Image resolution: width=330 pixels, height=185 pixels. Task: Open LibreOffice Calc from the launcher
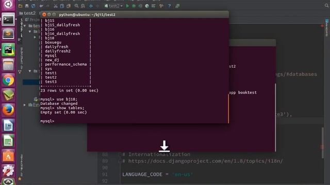coord(8,141)
